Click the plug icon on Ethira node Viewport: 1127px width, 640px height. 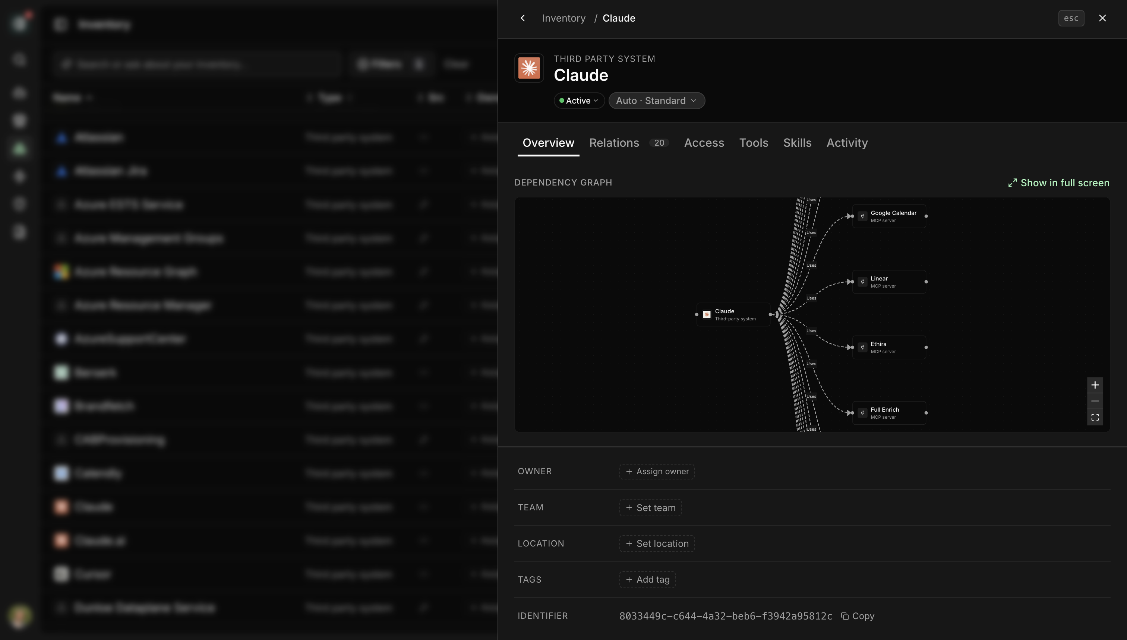tap(863, 347)
